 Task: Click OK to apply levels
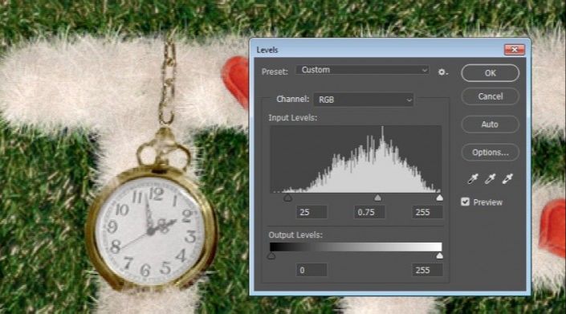point(491,73)
